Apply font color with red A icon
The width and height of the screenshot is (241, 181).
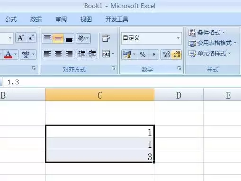pyautogui.click(x=8, y=54)
